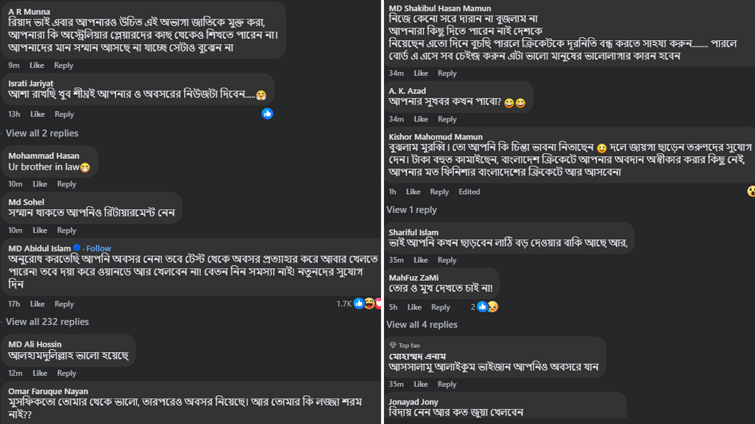Viewport: 755px width, 424px height.
Task: Expand View all 232 replies
Action: coord(47,322)
